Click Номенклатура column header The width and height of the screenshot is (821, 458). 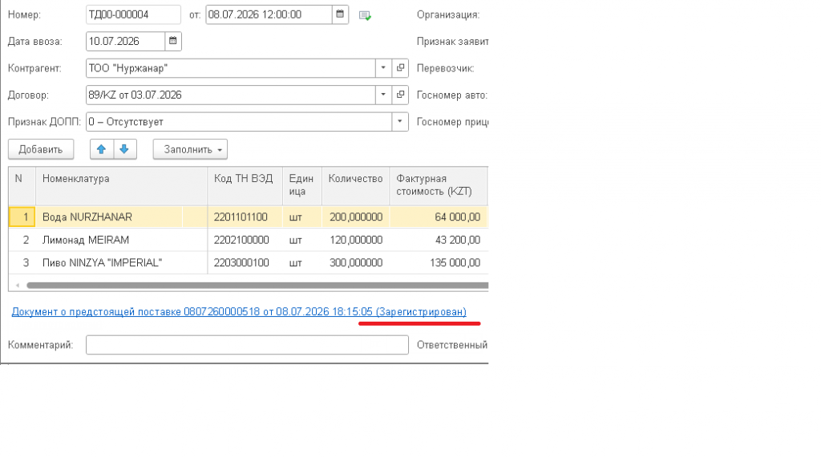pos(122,186)
